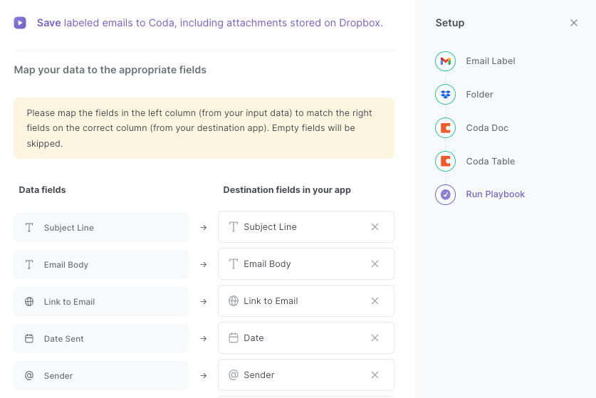Open the Coda Doc step icon
This screenshot has height=398, width=596.
click(x=446, y=127)
